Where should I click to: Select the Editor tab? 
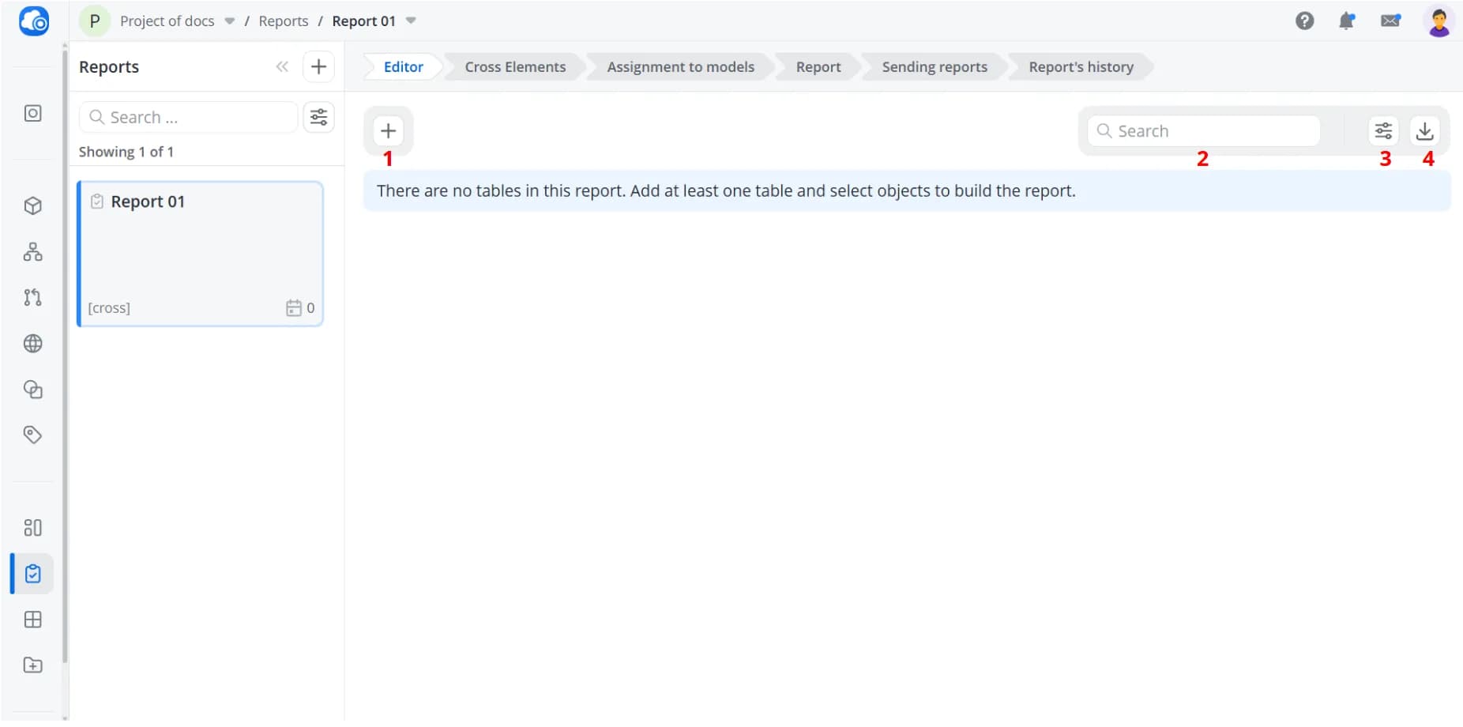(x=403, y=67)
